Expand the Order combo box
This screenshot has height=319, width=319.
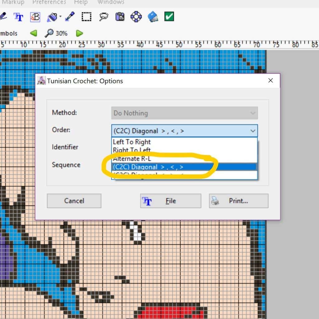(x=184, y=131)
